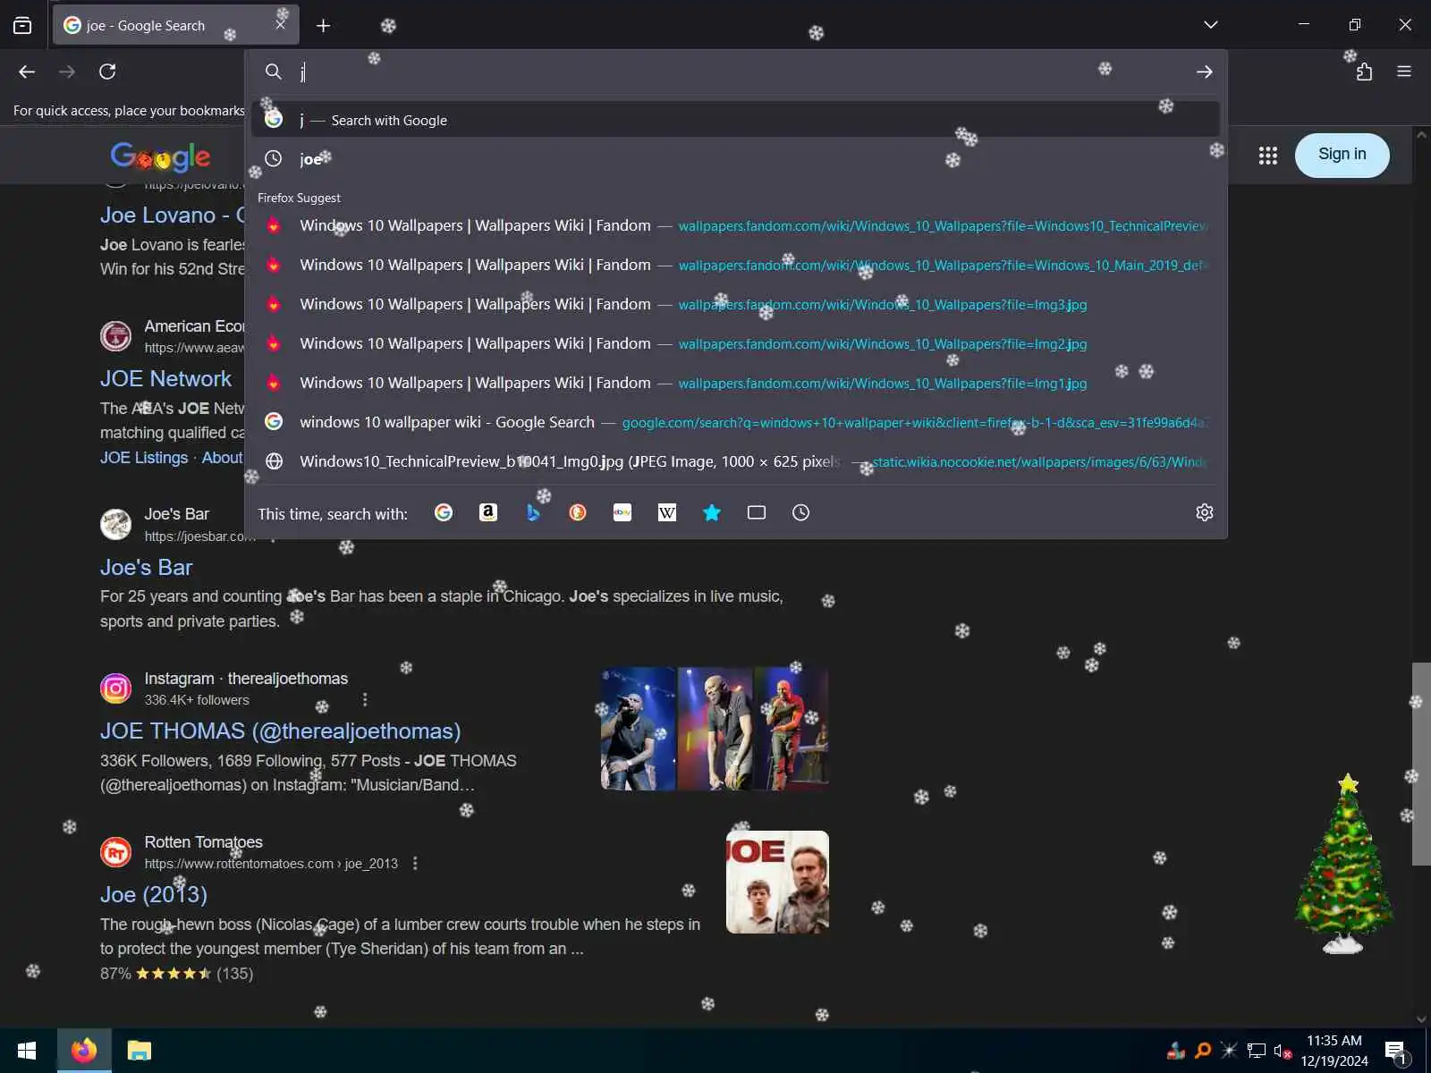Open File Explorer from taskbar
Viewport: 1431px width, 1073px height.
pos(140,1051)
